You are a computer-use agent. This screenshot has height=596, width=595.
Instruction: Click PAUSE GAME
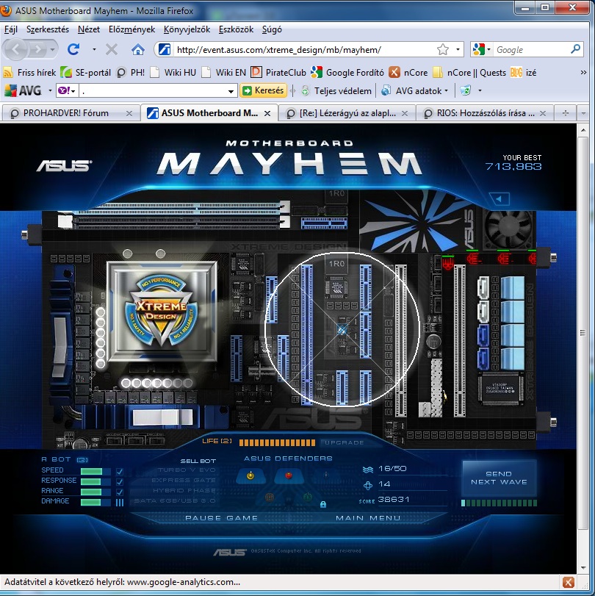[221, 517]
